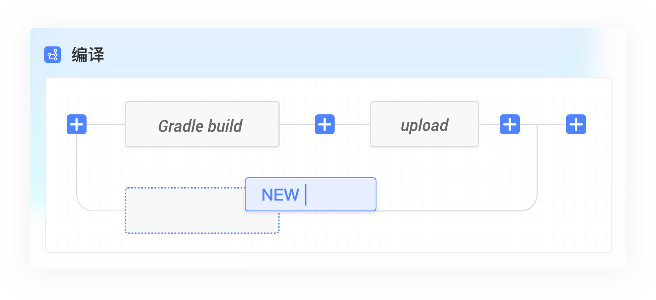The height and width of the screenshot is (300, 656).
Task: Add a step before Gradle build
Action: click(x=77, y=124)
